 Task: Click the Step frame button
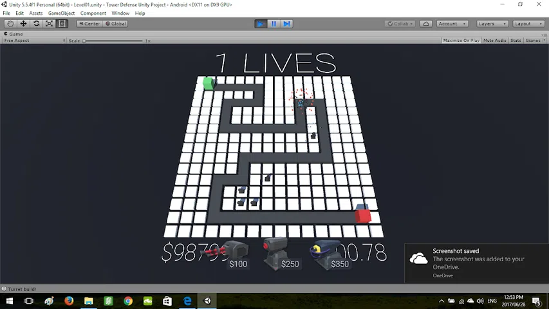click(287, 24)
